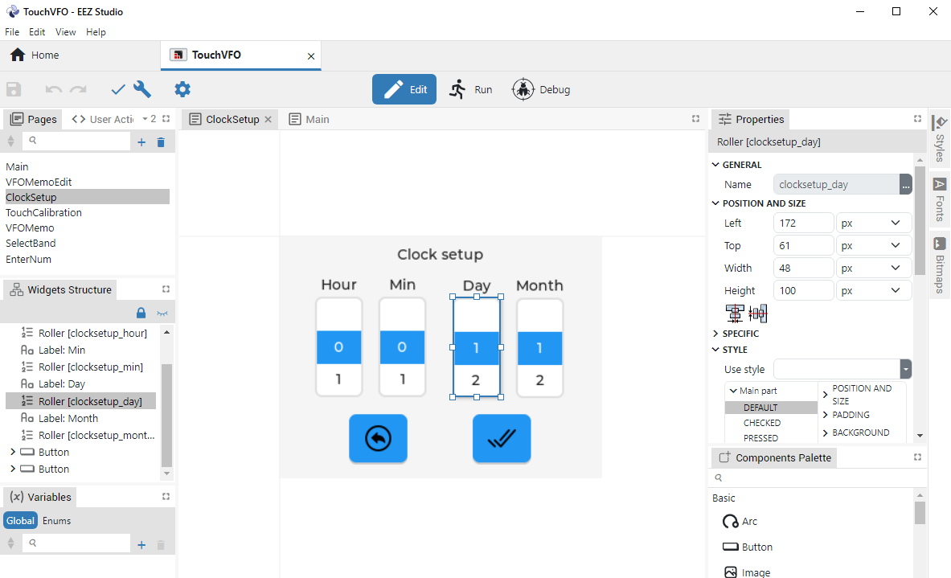Delete selected page with trash icon
This screenshot has height=578, width=951.
tap(161, 142)
